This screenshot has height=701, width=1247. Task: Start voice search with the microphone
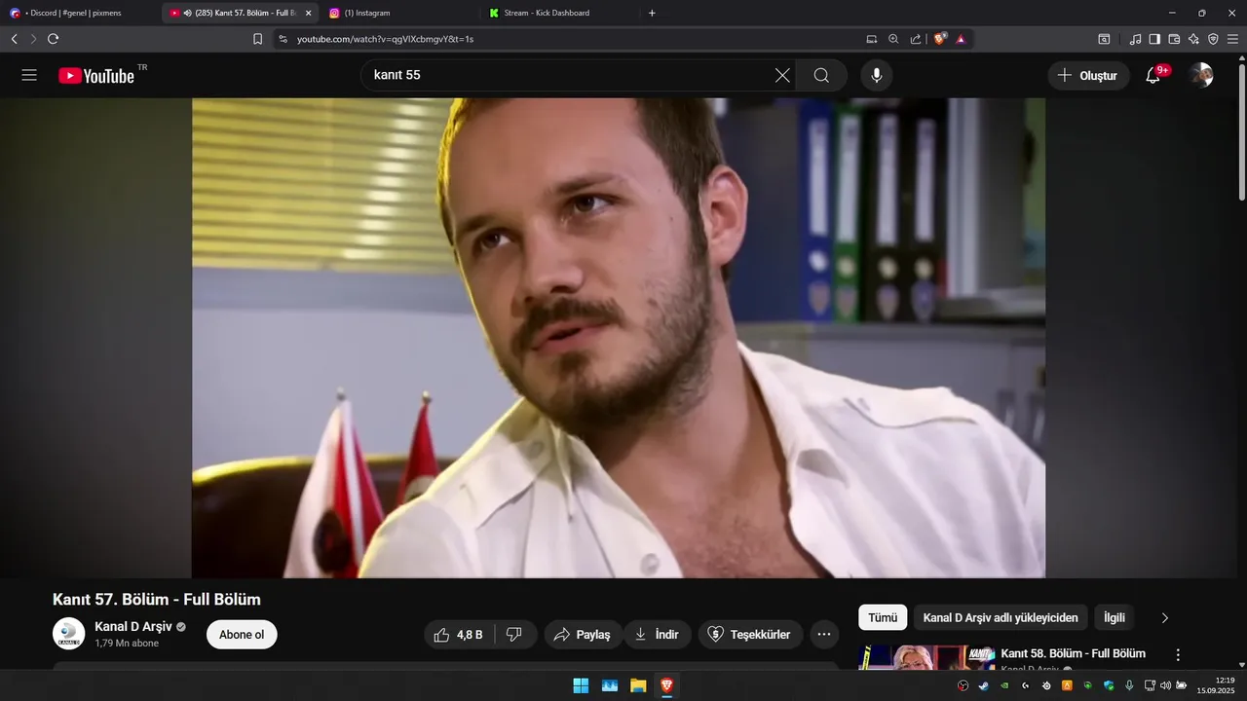877,75
